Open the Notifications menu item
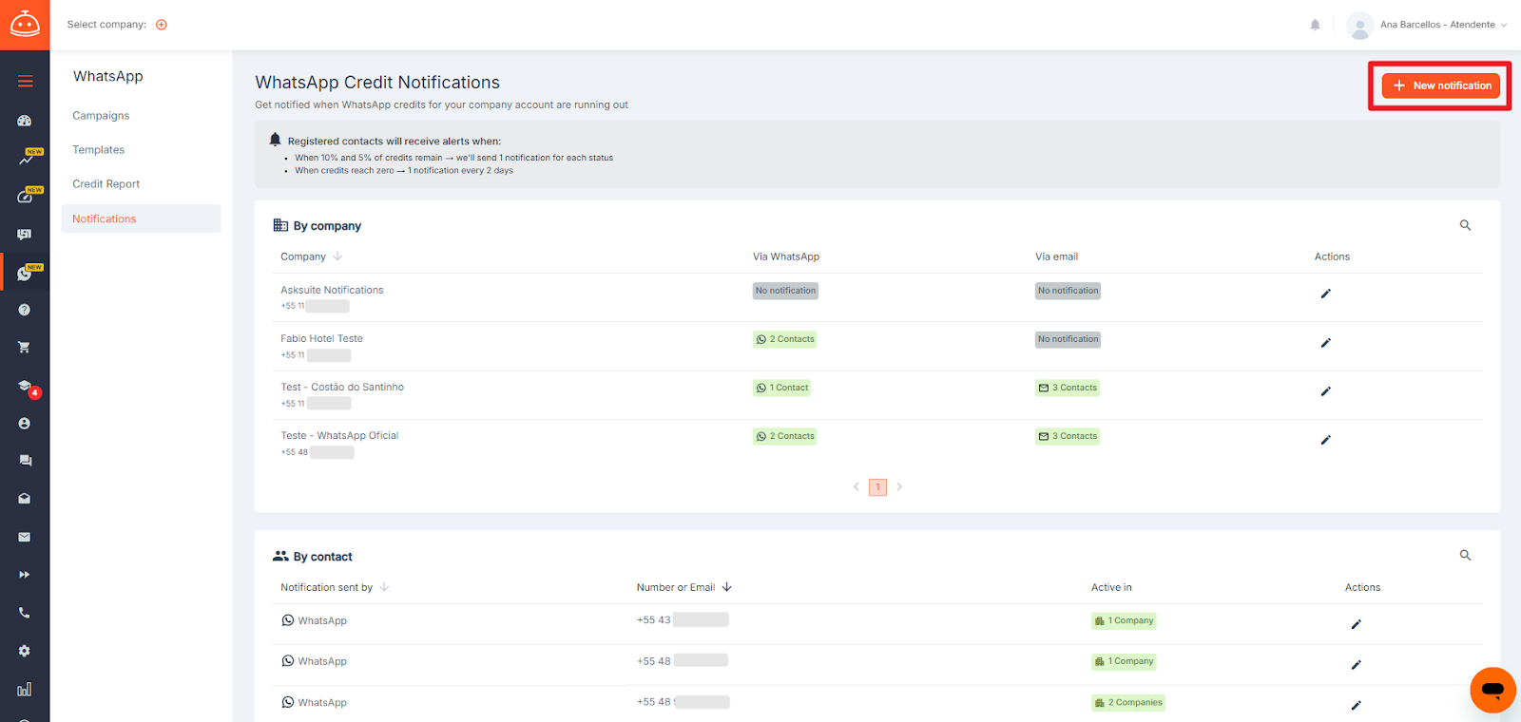This screenshot has width=1521, height=722. click(141, 218)
